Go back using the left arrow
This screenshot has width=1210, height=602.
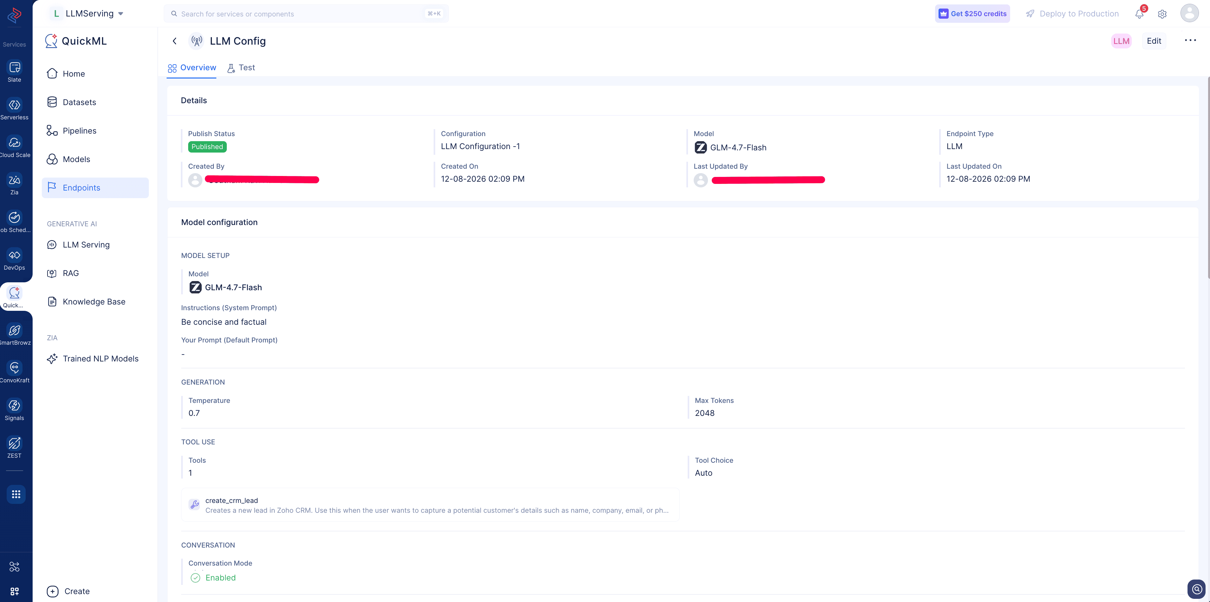click(x=175, y=41)
